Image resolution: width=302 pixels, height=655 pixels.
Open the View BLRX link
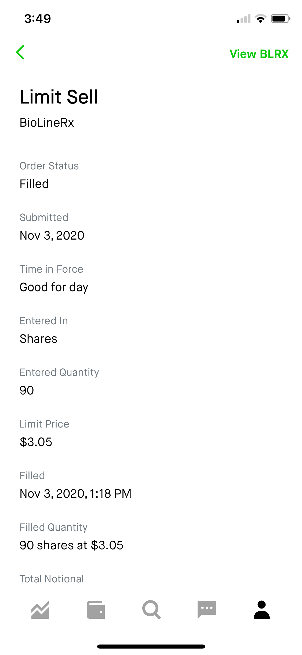pos(259,54)
